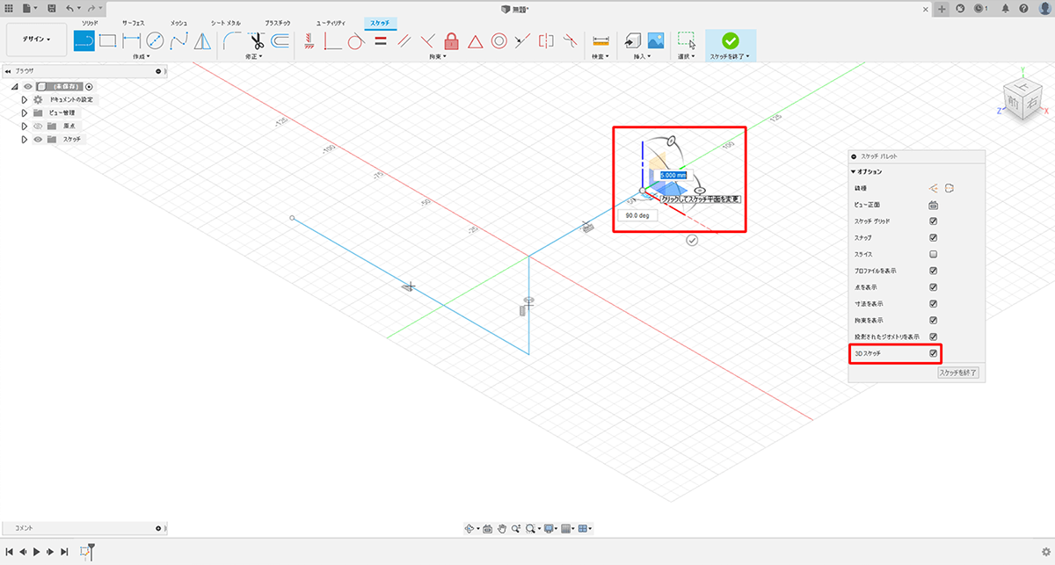
Task: Select the Rectangle sketch tool
Action: coord(107,40)
